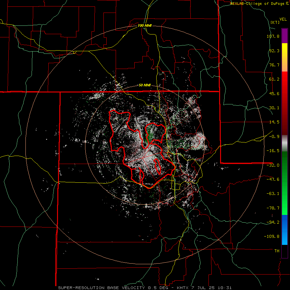Pick the red segment of color bar

285,103
